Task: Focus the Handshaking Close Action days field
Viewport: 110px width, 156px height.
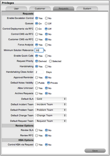Action: click(x=39, y=72)
